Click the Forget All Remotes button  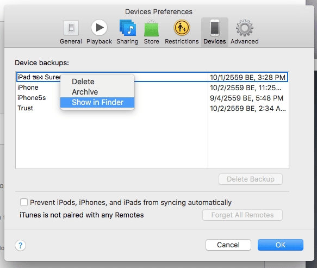(x=243, y=215)
